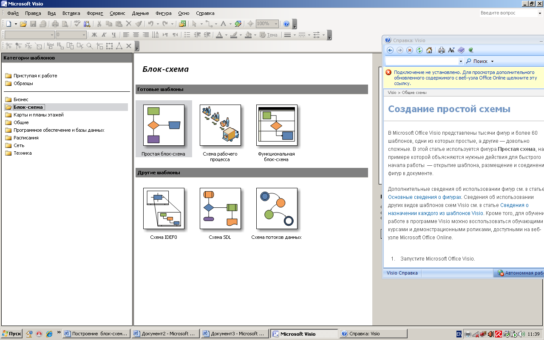Toggle align text right
Screen dimensions: 544x340
pos(146,35)
